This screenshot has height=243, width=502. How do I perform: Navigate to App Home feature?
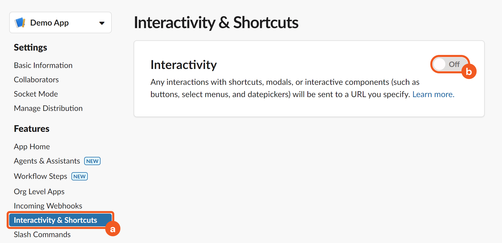(x=32, y=147)
